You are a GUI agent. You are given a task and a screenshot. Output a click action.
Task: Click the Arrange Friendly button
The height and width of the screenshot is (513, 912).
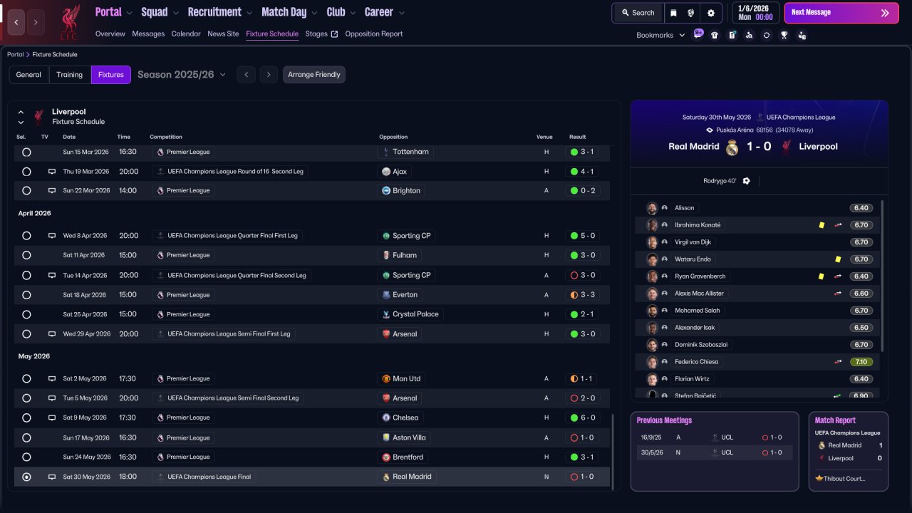click(314, 75)
